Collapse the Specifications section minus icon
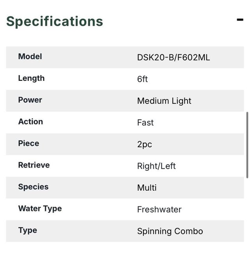 tap(240, 20)
